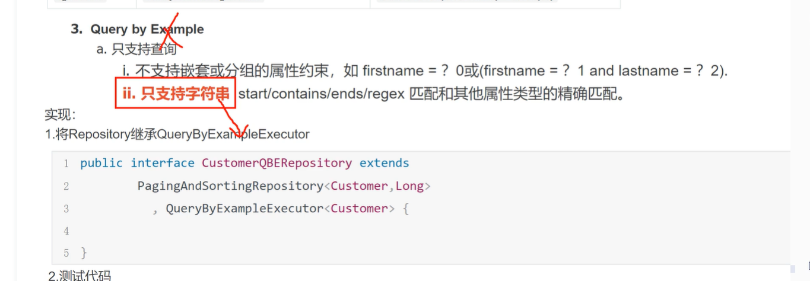Click the "public" keyword in the code
The image size is (810, 281).
(x=101, y=164)
